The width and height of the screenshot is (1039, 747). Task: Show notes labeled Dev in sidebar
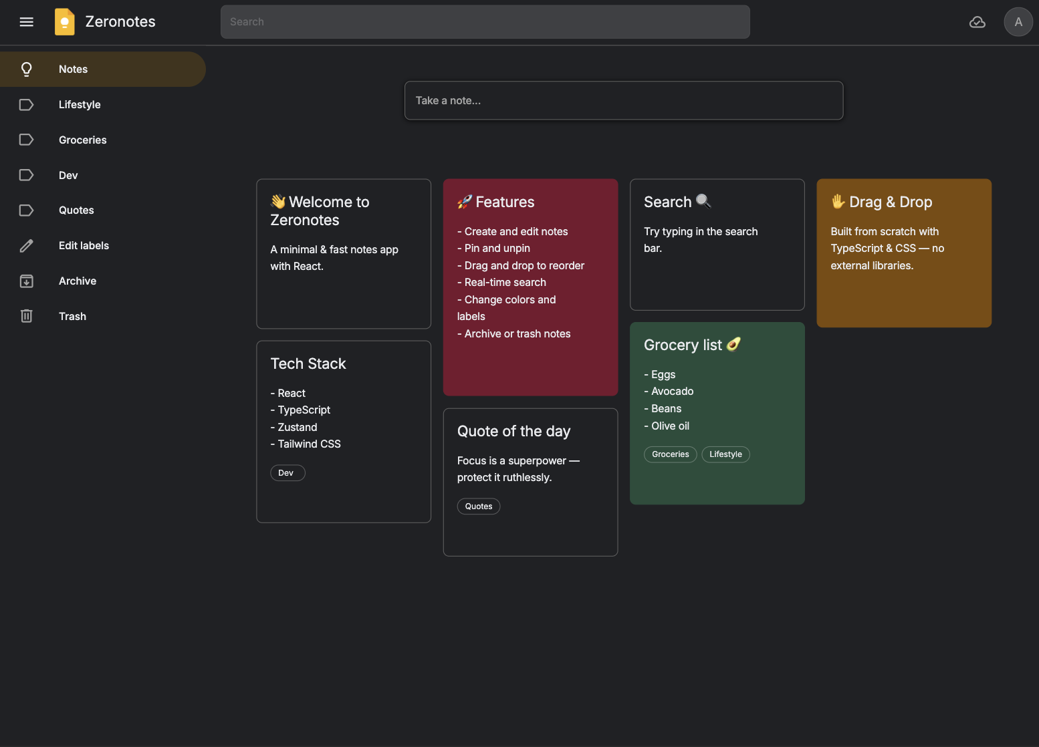[103, 175]
